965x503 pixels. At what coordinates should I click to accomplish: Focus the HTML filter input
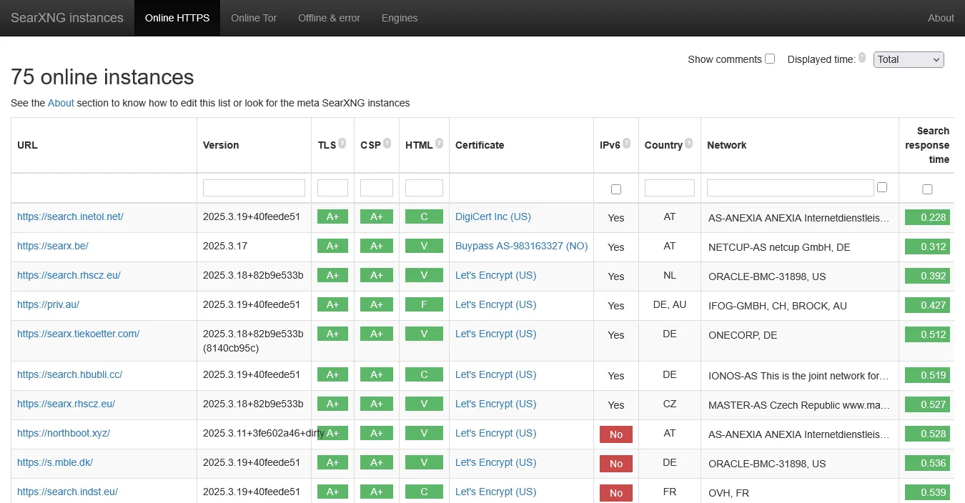pos(424,188)
